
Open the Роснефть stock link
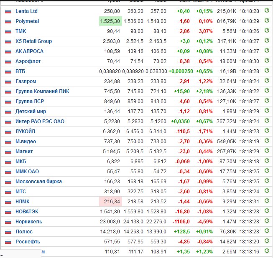click(28, 242)
